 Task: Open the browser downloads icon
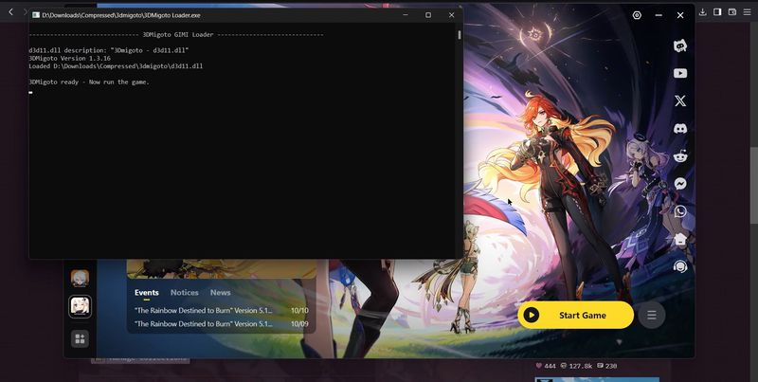[702, 12]
